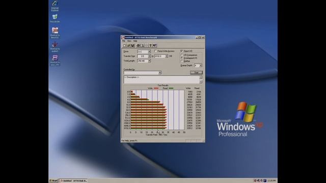Viewport: 326px width, 183px height.
Task: Select the Shortcut to Bench32 desktop icon
Action: pos(55,33)
